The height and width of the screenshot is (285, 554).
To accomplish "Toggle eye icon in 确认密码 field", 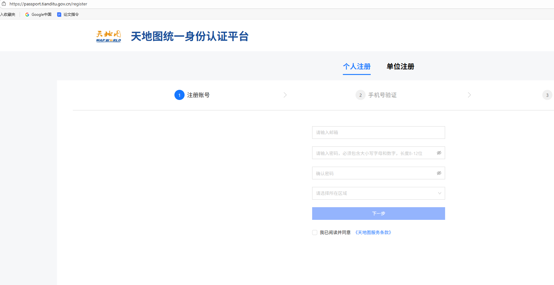I will (x=439, y=173).
